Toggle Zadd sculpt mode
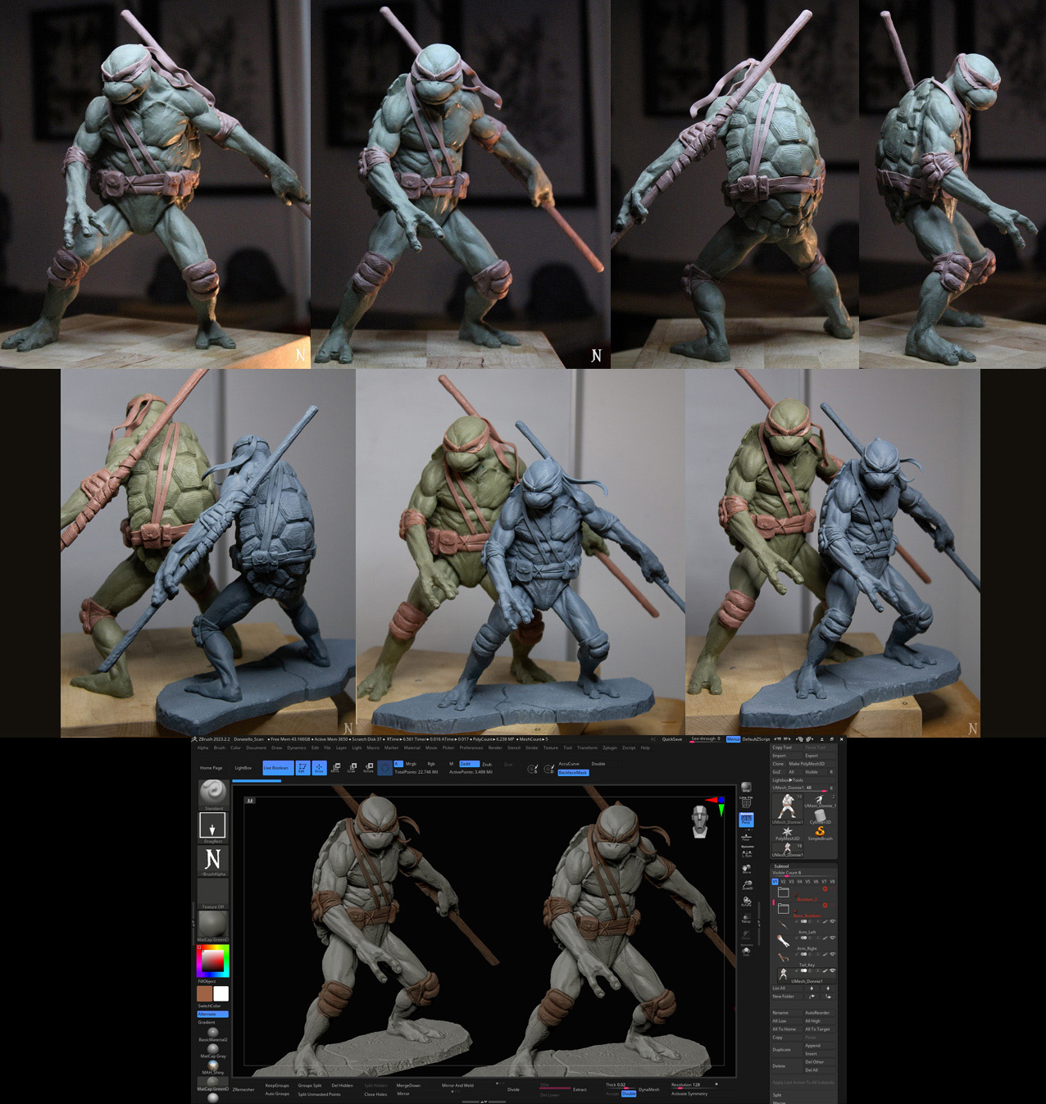This screenshot has width=1046, height=1104. pyautogui.click(x=468, y=764)
